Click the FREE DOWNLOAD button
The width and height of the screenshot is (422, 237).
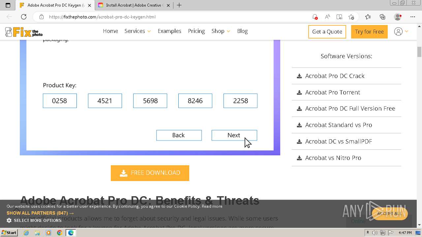[150, 173]
